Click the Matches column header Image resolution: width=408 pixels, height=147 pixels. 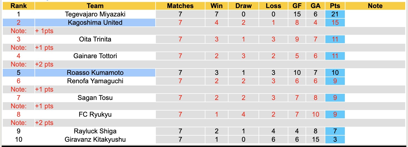[x=180, y=6]
